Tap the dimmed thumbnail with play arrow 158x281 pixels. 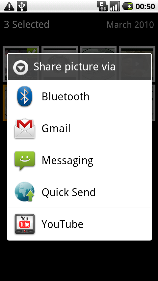[x=137, y=64]
